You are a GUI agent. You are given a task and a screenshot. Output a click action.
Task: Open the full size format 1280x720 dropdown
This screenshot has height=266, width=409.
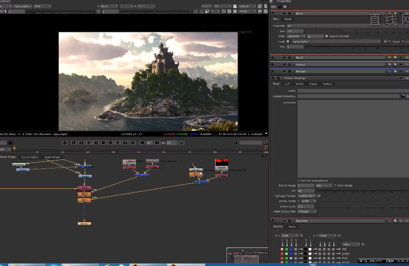coord(307,196)
